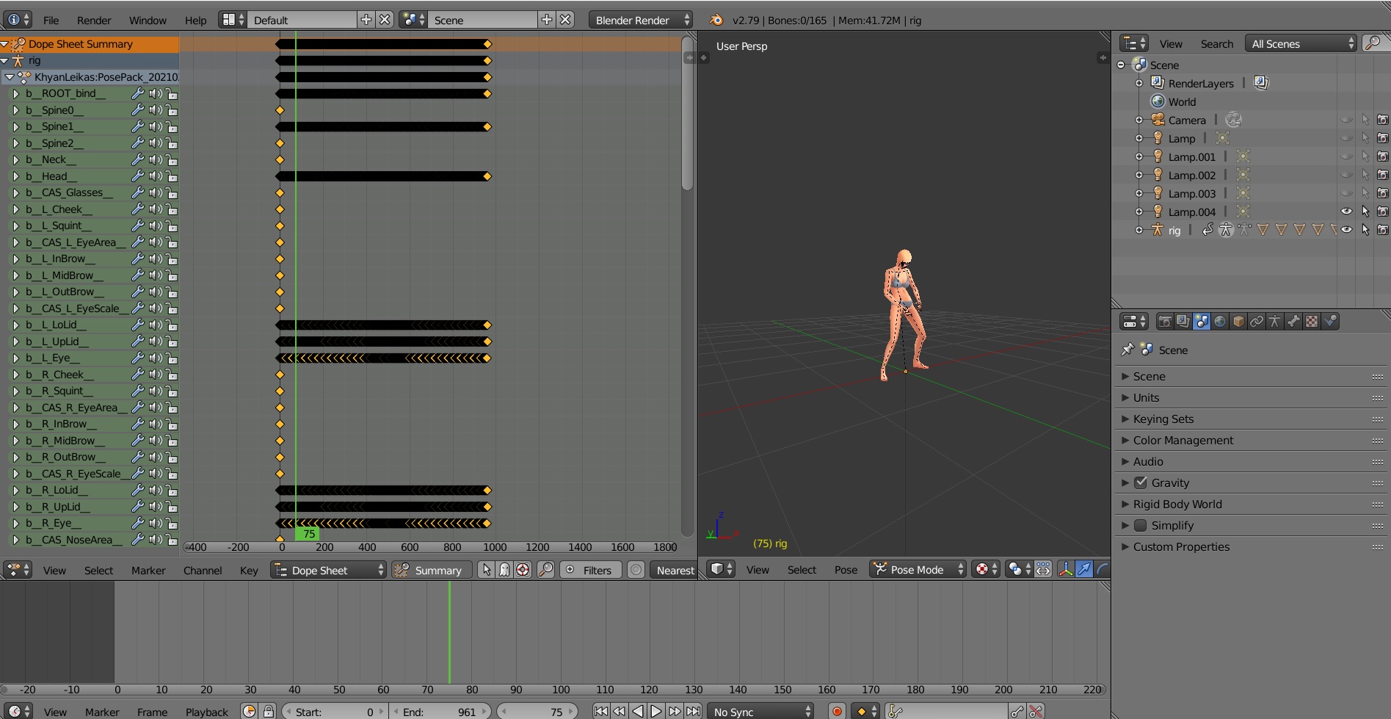
Task: Click the wrench modifier icon on b__Head__ channel
Action: click(137, 176)
